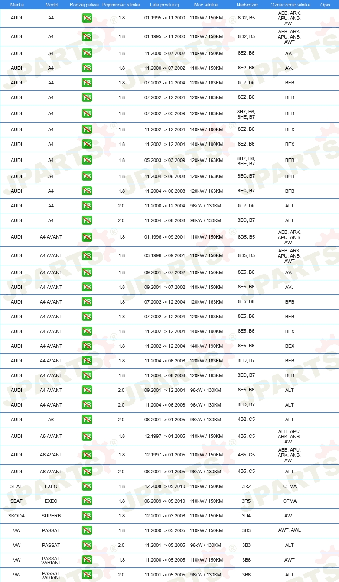
Task: Select the 8E2, B6 body cell in A4 2.0 row
Action: pyautogui.click(x=246, y=205)
